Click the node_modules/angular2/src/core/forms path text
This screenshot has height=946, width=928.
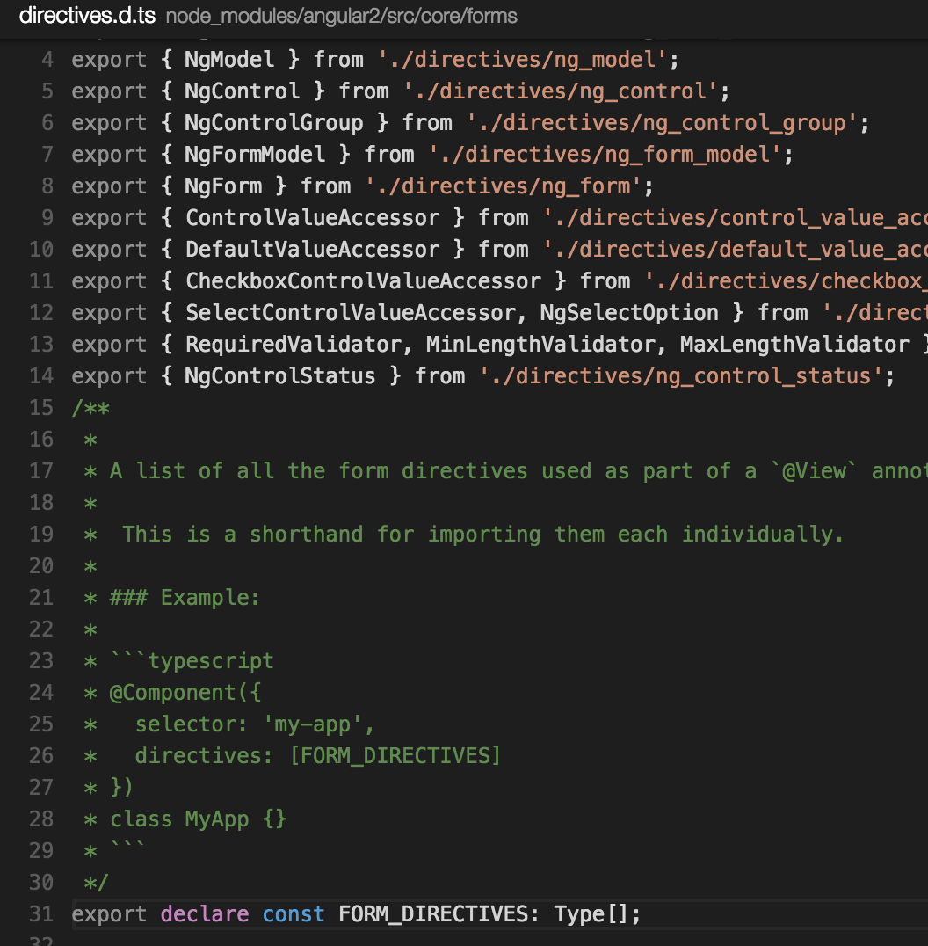(x=341, y=17)
